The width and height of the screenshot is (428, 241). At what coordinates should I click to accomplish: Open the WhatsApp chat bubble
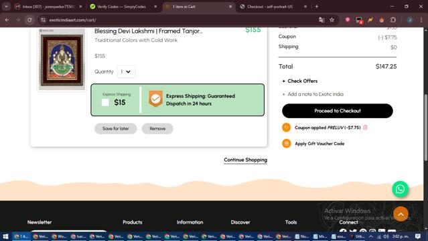[400, 189]
